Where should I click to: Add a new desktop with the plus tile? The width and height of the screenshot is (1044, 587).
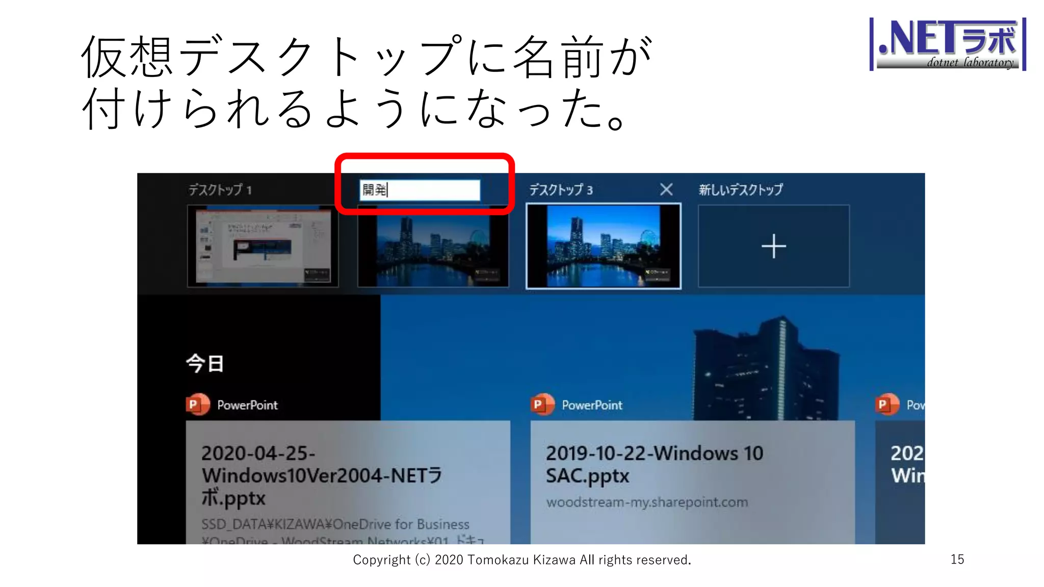tap(774, 246)
